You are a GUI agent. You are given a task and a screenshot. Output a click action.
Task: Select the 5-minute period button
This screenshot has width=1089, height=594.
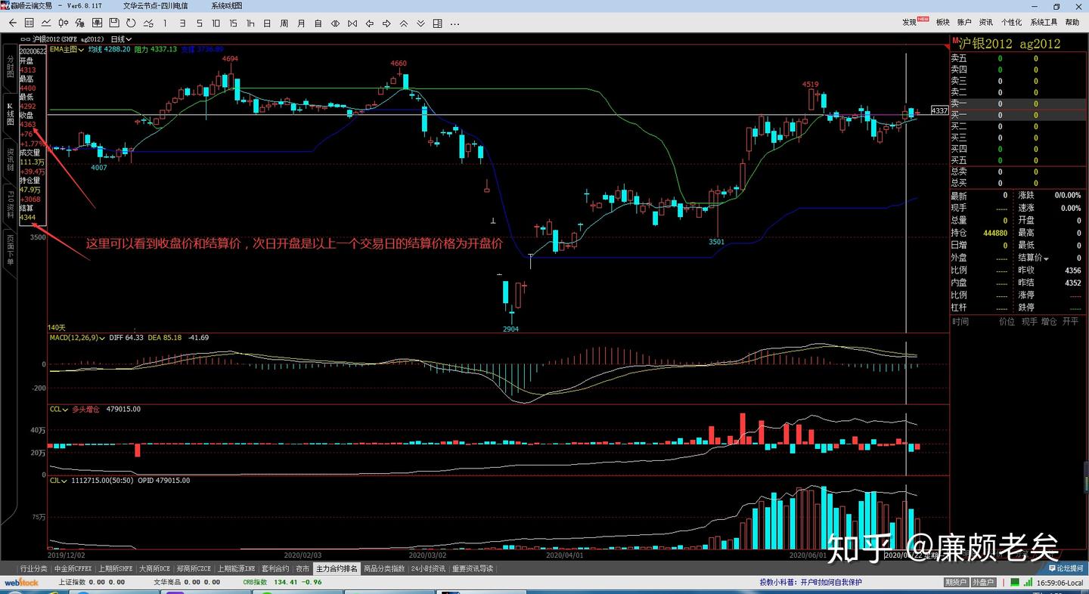(200, 23)
